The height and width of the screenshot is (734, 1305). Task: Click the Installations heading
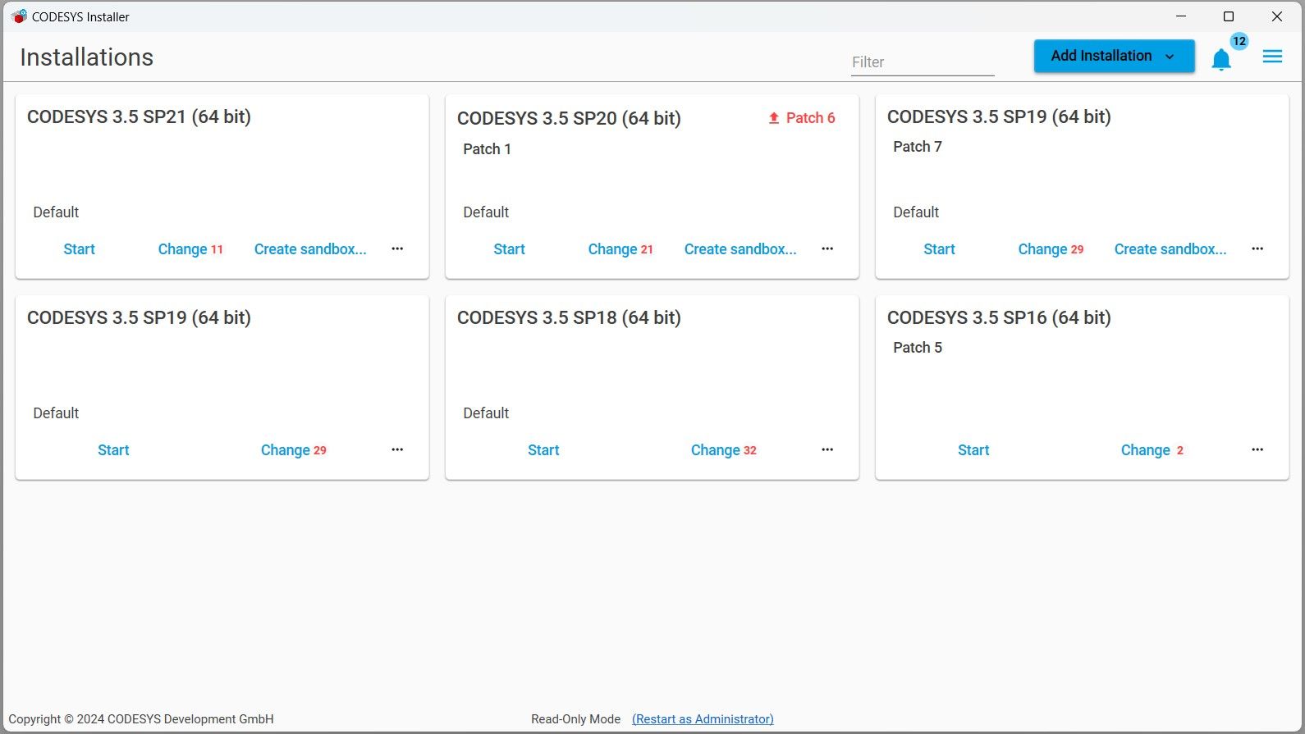click(x=86, y=57)
